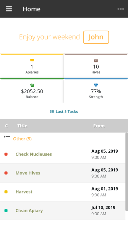Screen dimensions: 128x227
Task: Open the hamburger navigation menu
Action: 9,9
